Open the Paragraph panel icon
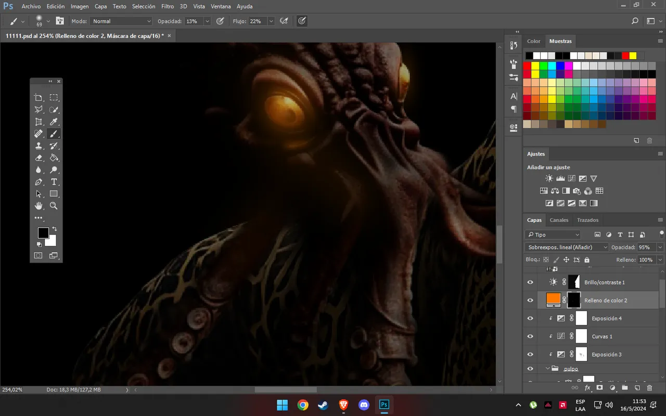 coord(514,109)
